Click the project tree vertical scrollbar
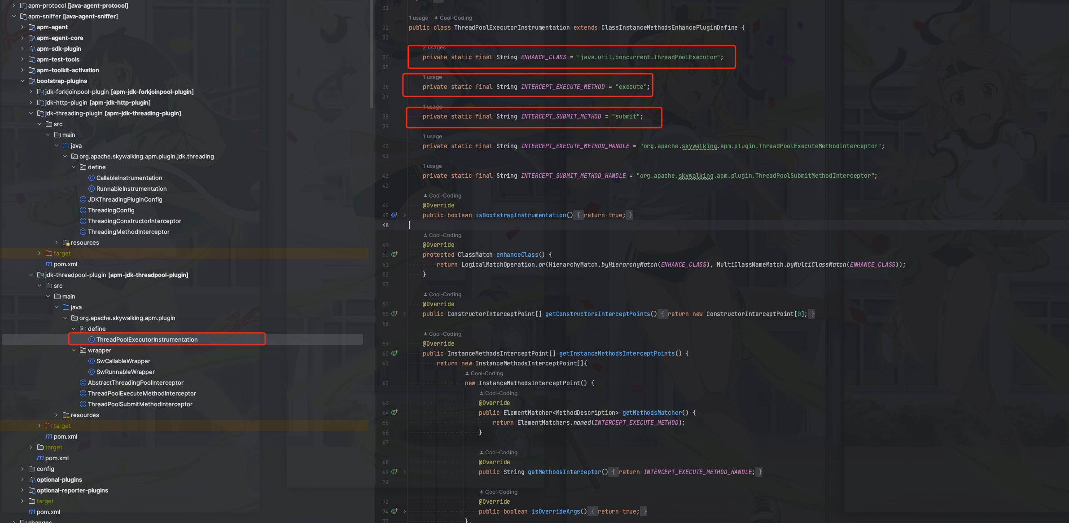Screen dimensions: 1069x523 pos(371,54)
